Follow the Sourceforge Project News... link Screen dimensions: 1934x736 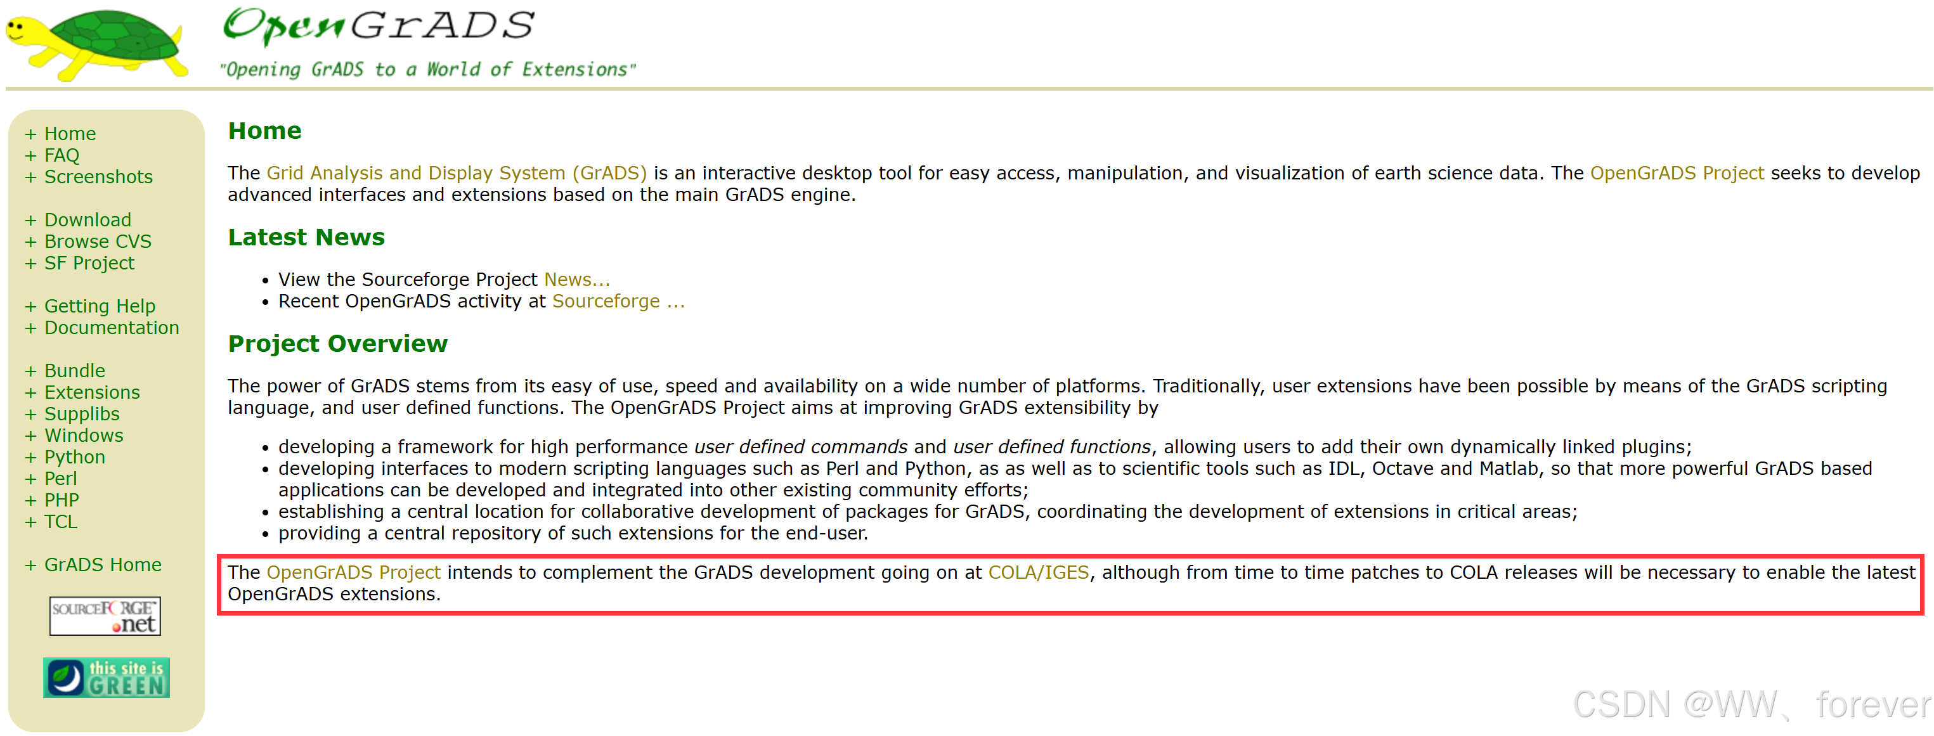point(576,279)
